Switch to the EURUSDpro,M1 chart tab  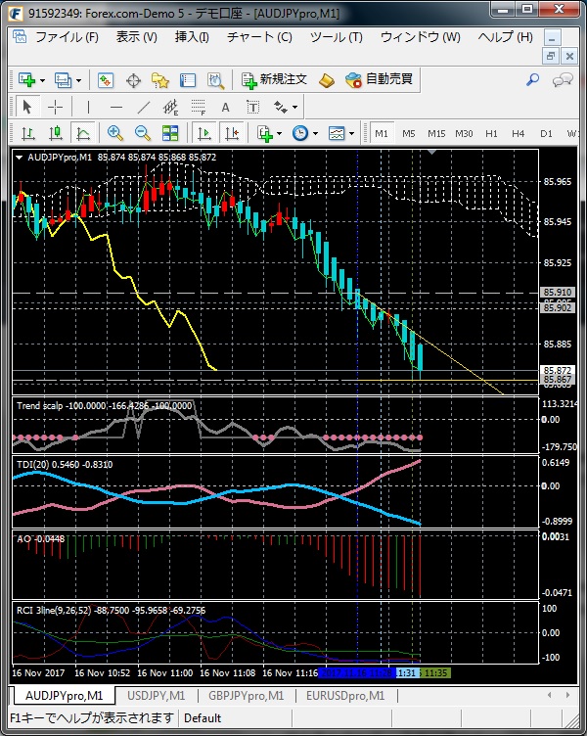(345, 696)
